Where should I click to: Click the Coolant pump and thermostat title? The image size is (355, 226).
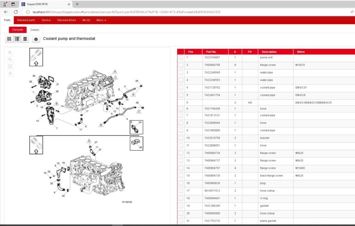pyautogui.click(x=69, y=39)
